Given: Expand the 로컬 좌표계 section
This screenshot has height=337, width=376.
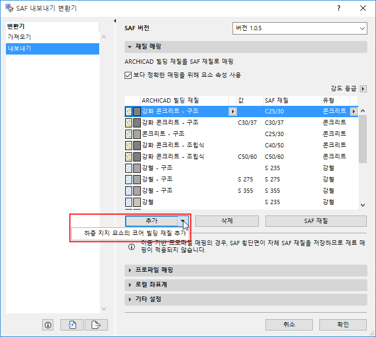Looking at the screenshot, I should [129, 285].
